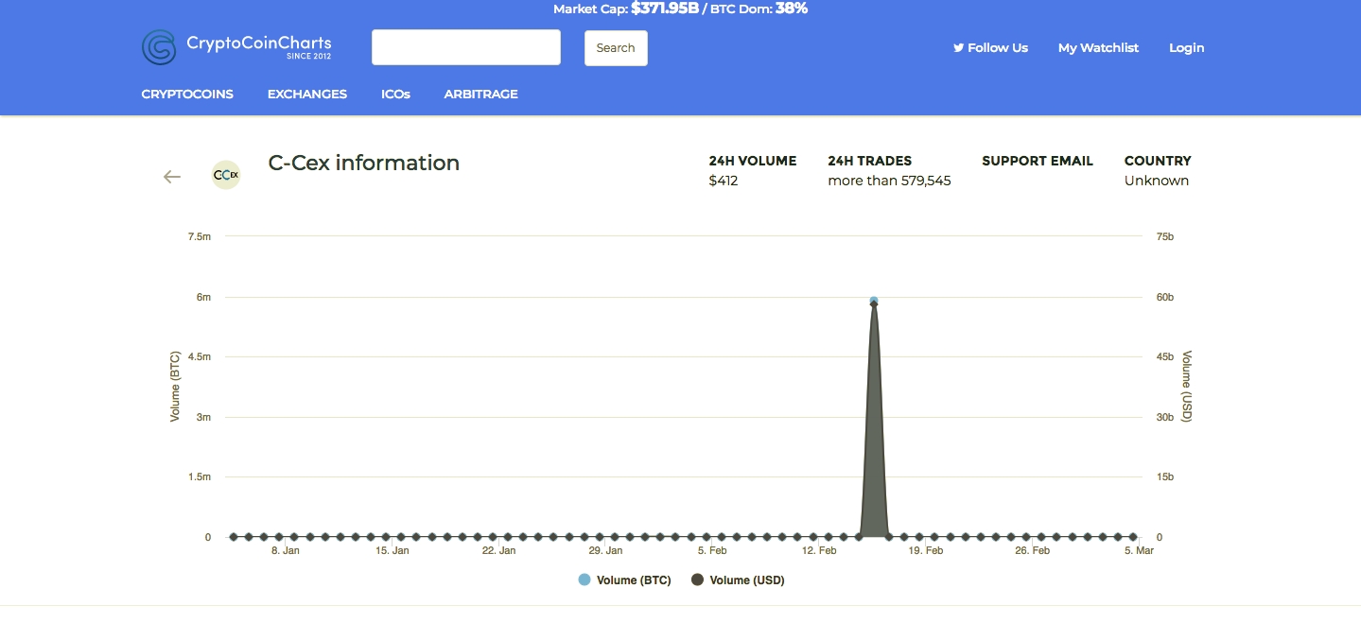Click the C-Cex exchange logo icon

coord(226,175)
